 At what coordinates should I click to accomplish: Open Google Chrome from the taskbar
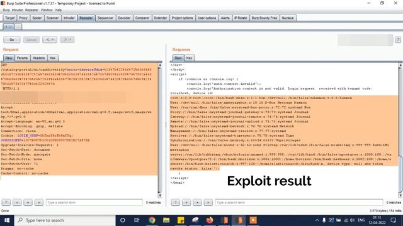tap(152, 220)
